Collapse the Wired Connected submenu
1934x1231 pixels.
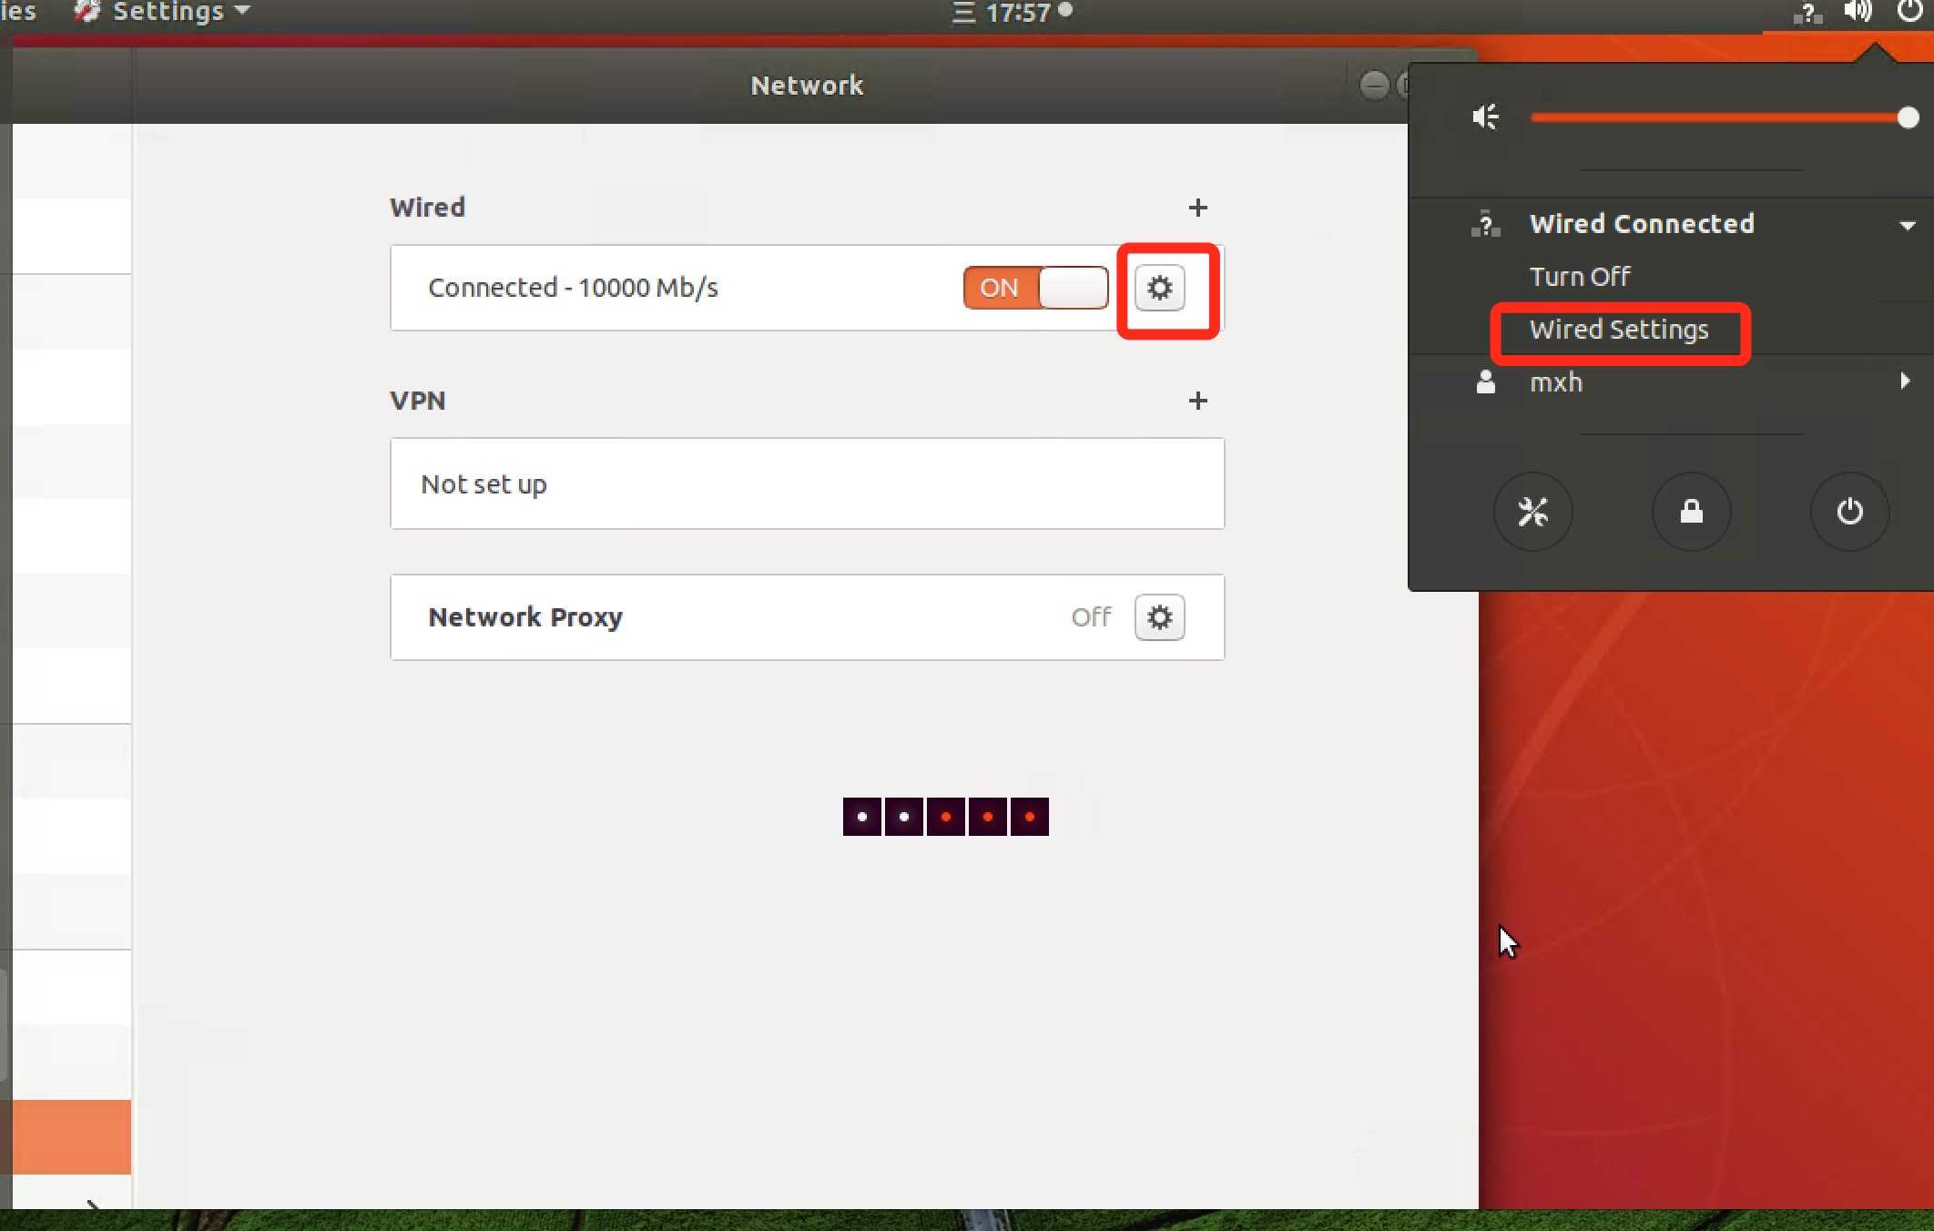(1907, 225)
